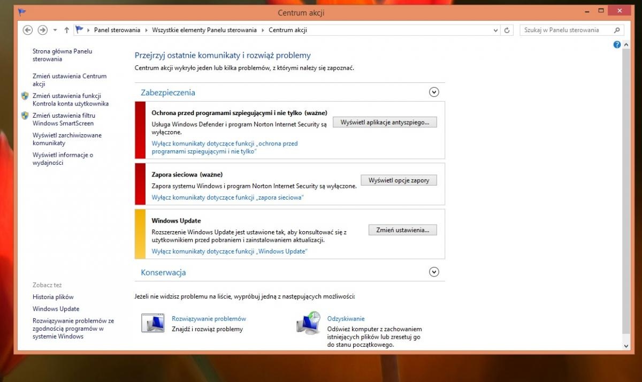642x382 pixels.
Task: Click the Refresh icon beside address bar
Action: pos(507,30)
